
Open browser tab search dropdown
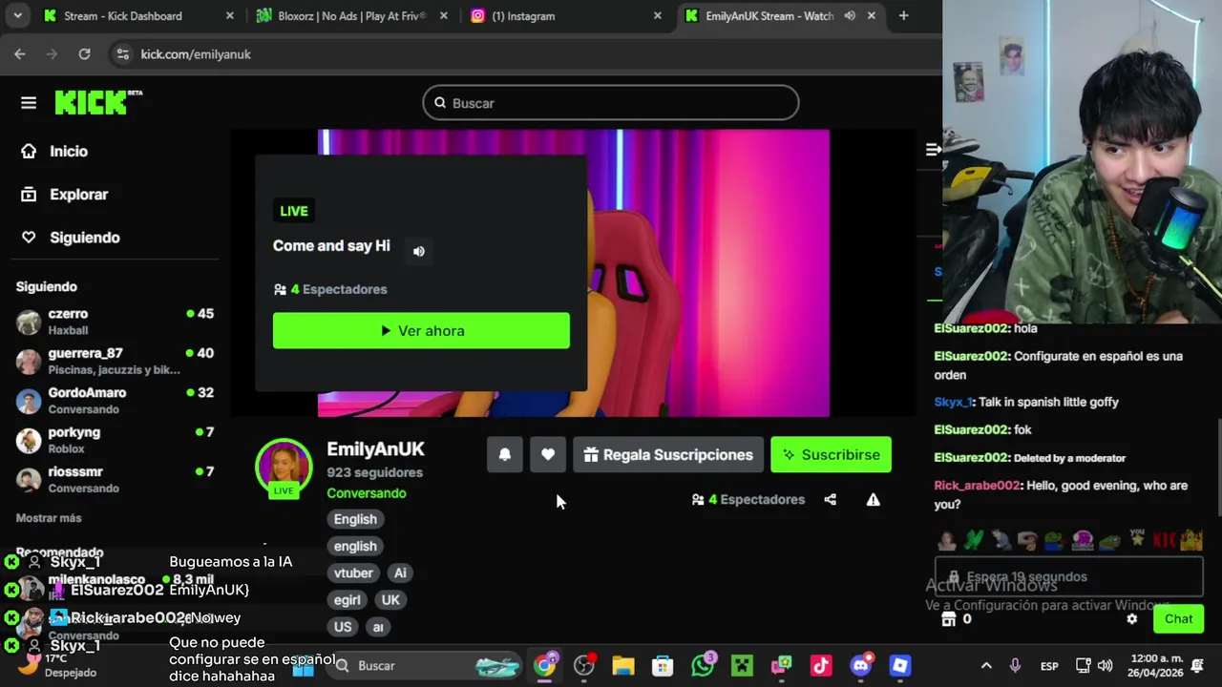coord(17,15)
